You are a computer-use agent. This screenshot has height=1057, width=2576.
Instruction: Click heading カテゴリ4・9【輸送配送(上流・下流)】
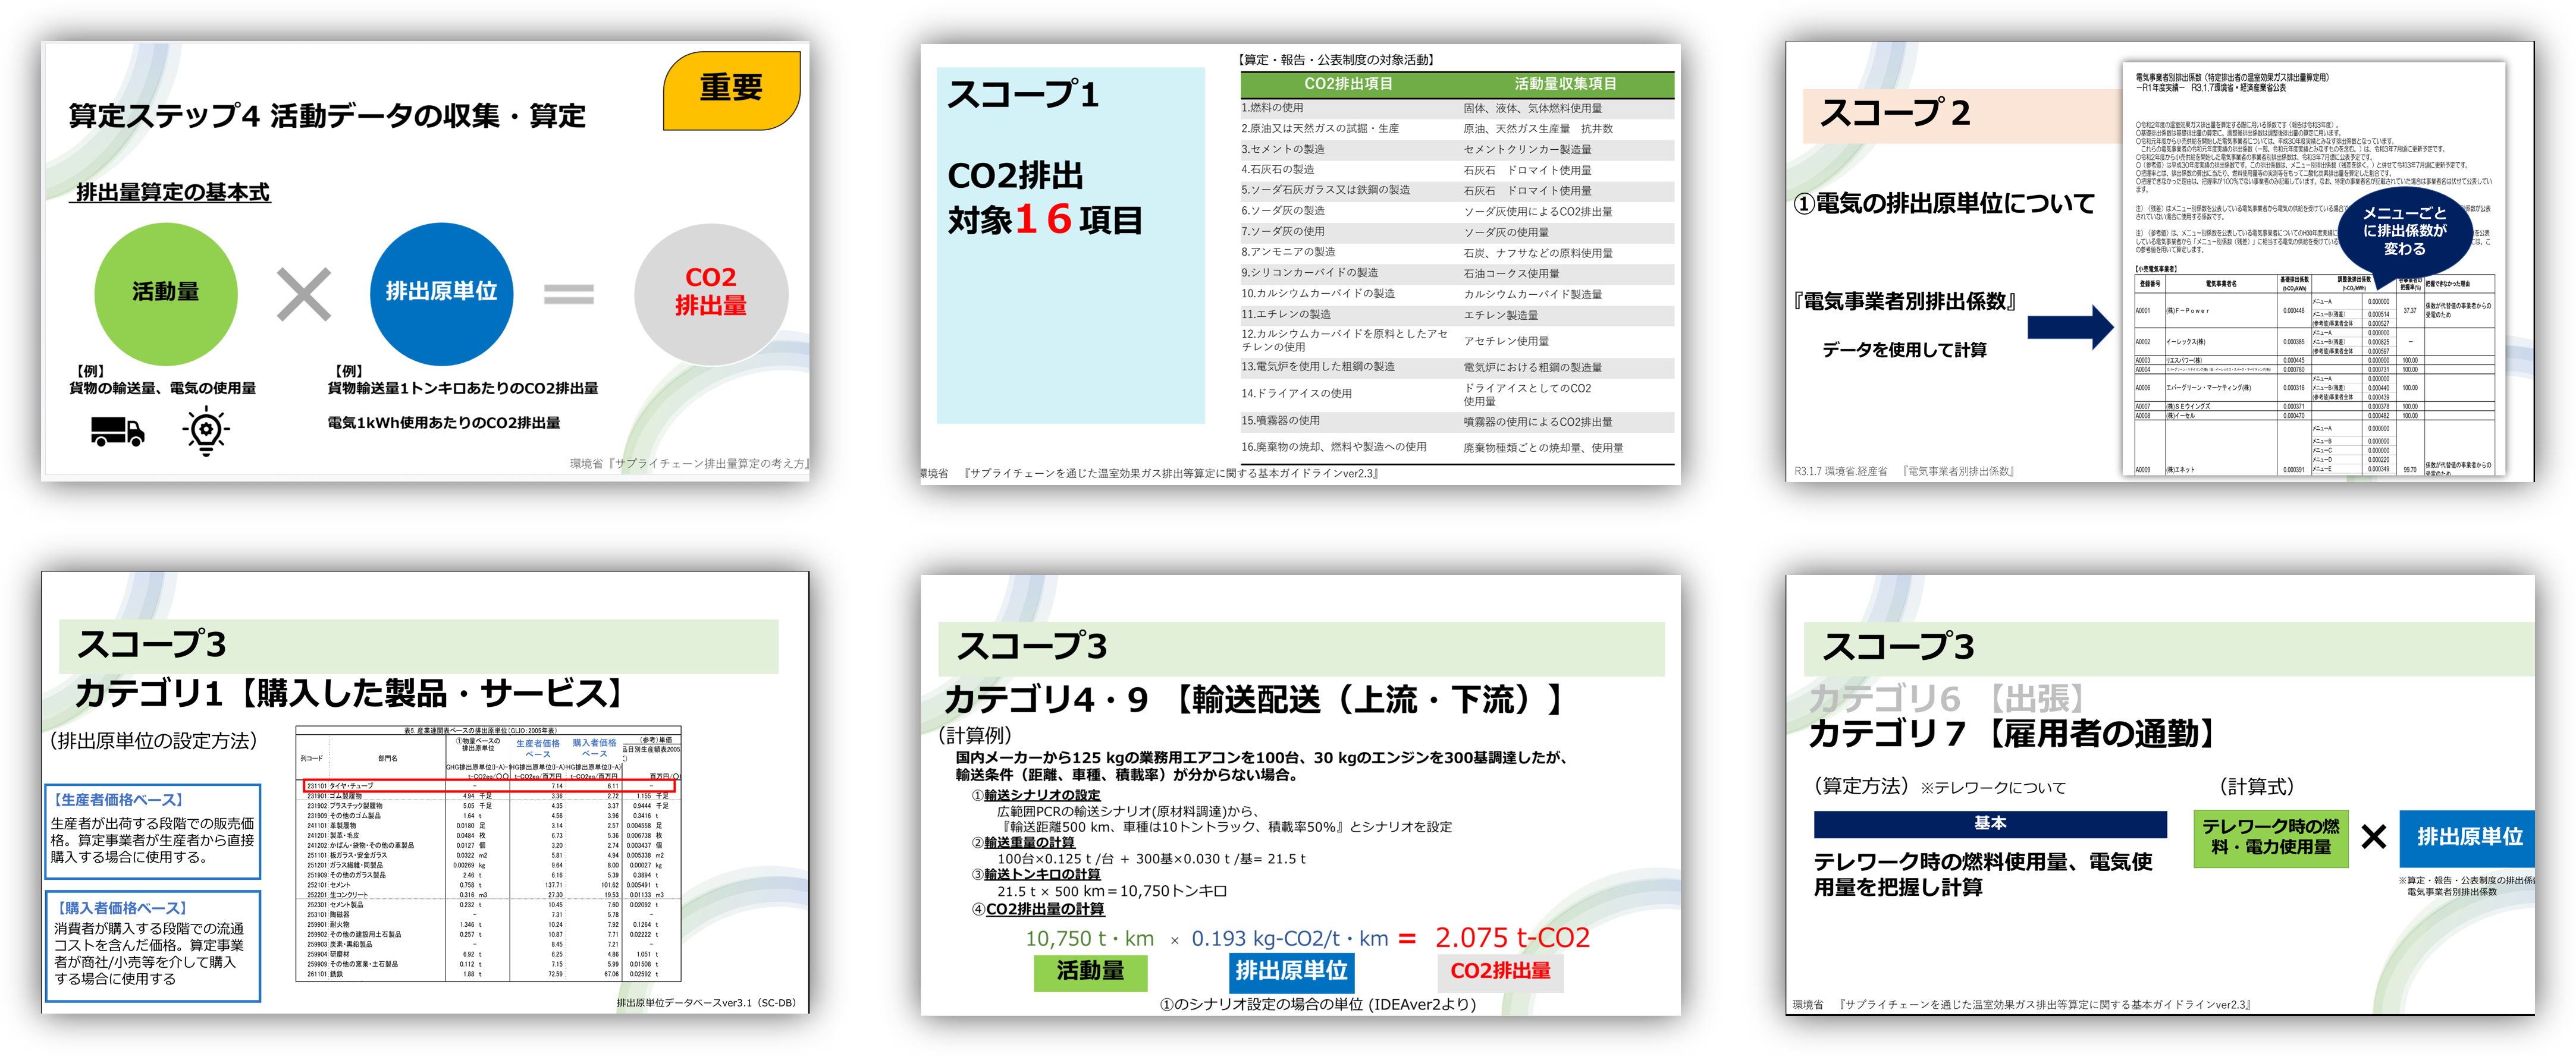[1256, 699]
